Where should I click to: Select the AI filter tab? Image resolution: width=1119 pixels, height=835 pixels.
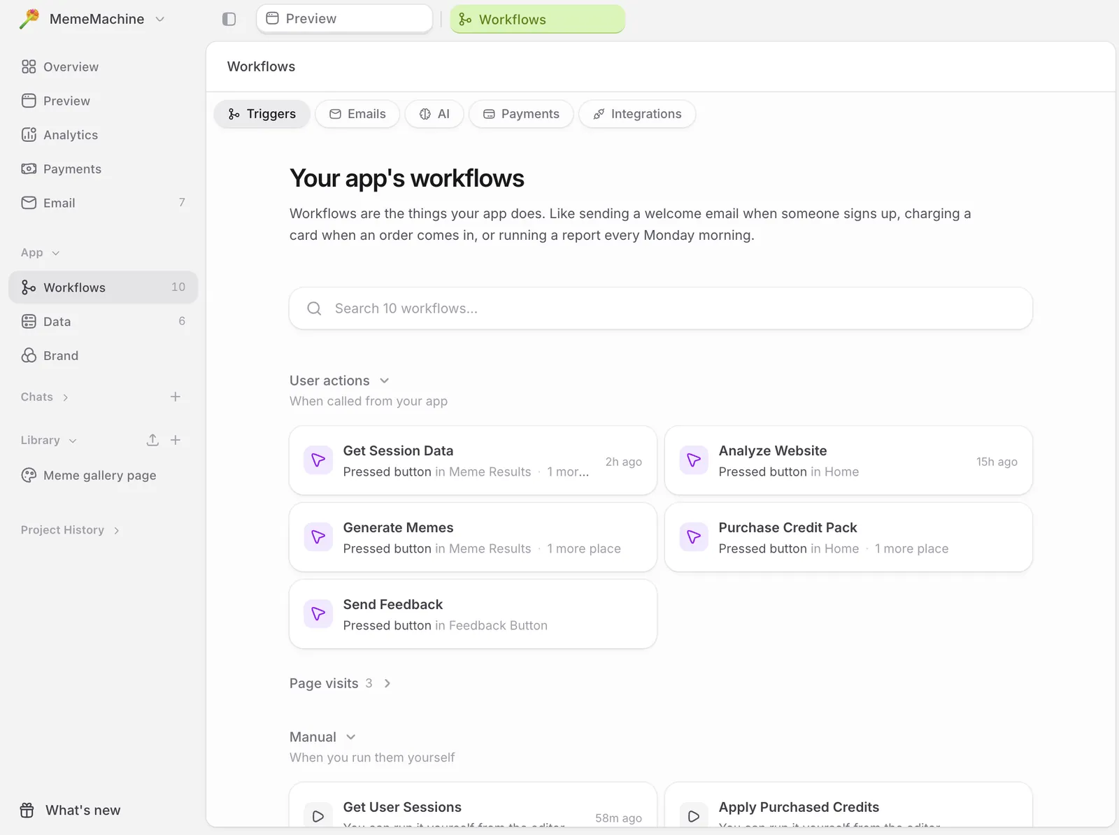tap(434, 114)
